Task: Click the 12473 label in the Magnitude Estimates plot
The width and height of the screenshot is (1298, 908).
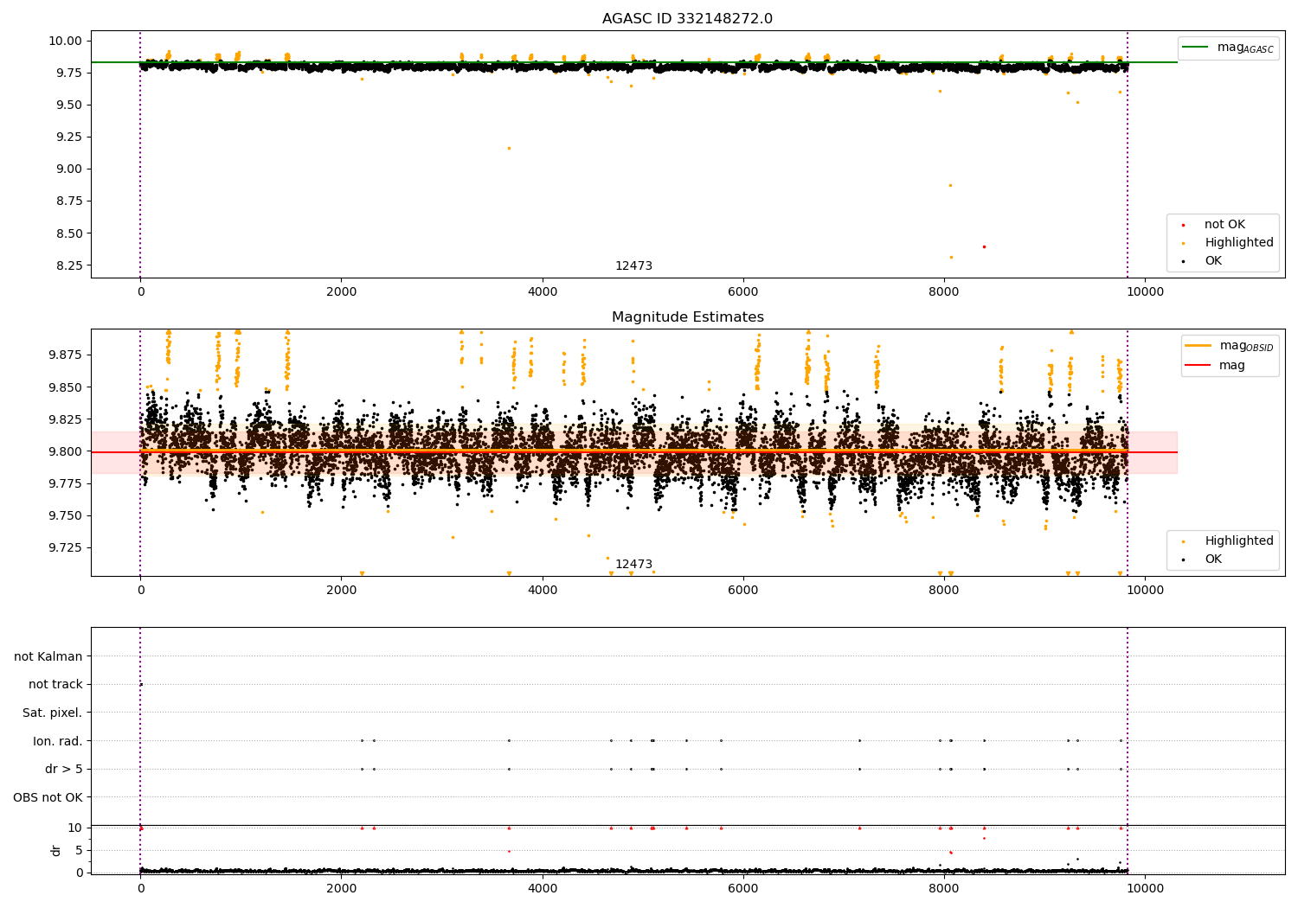Action: click(633, 565)
